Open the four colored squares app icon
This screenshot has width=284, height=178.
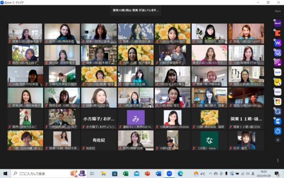pyautogui.click(x=277, y=102)
